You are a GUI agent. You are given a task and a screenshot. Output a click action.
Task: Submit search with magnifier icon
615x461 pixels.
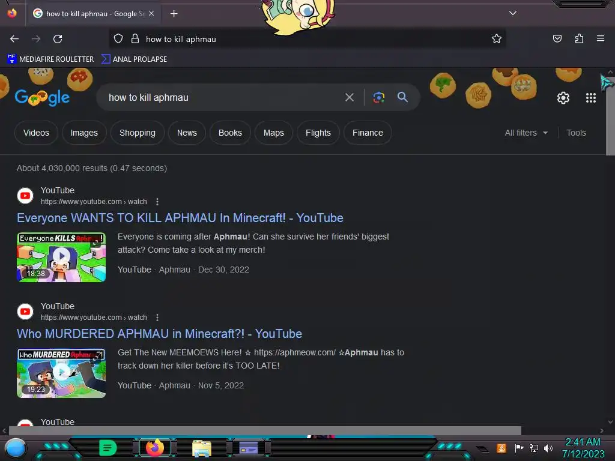402,97
